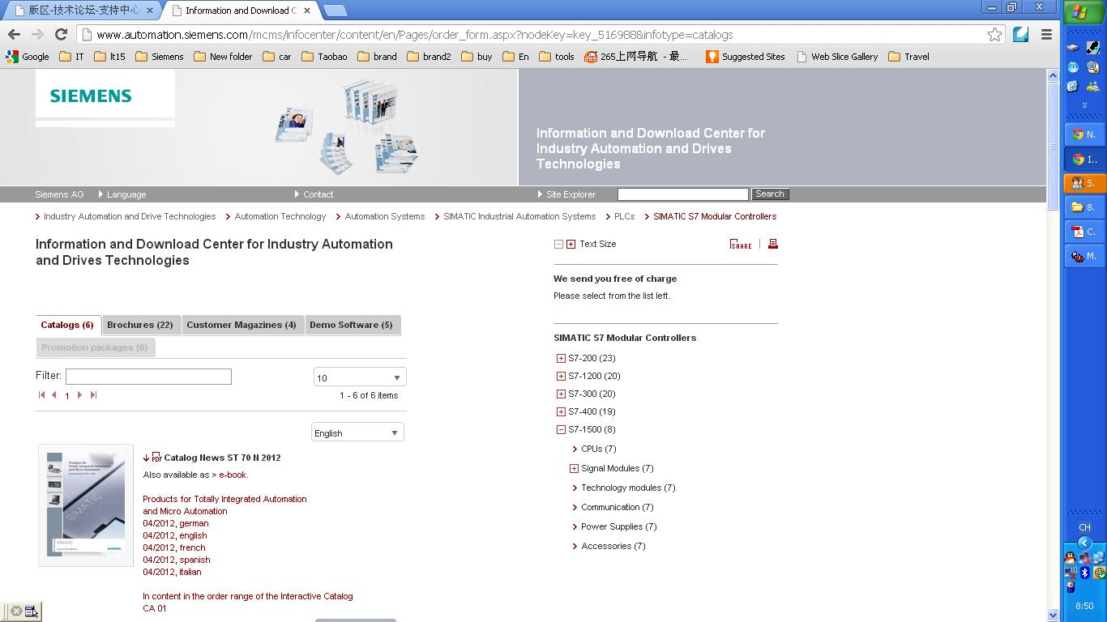Viewport: 1107px width, 622px height.
Task: Go to the previous results page
Action: point(54,395)
